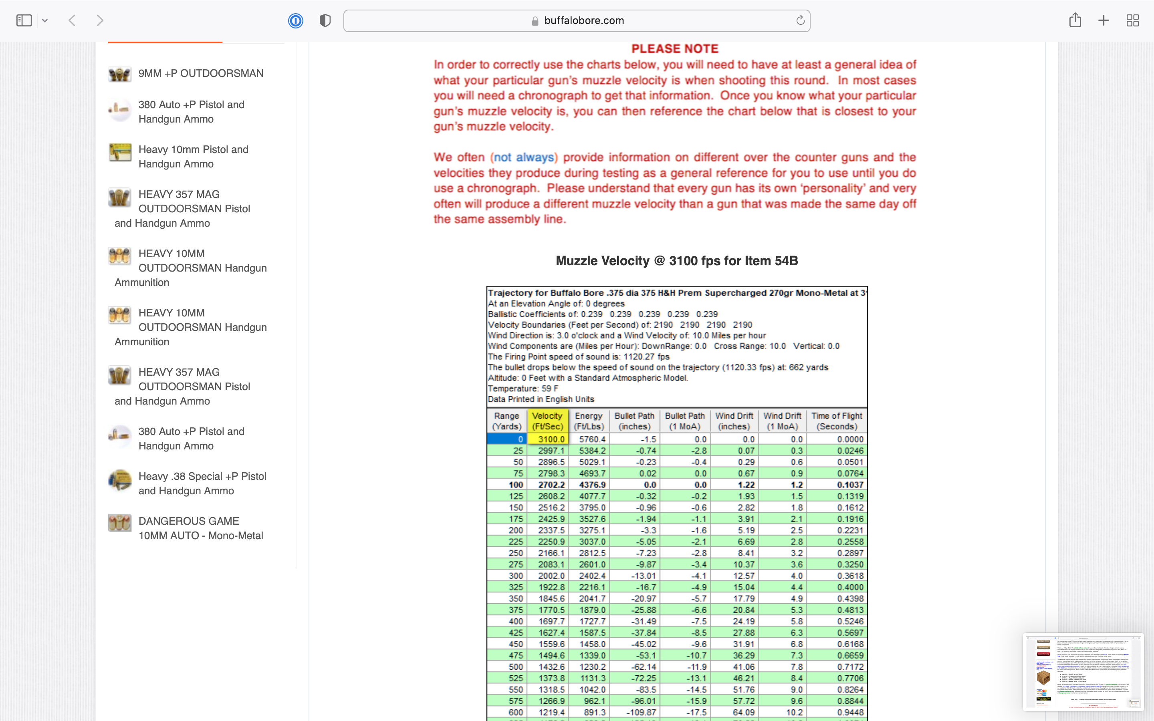Click the red PLEASE NOTE heading
The image size is (1154, 721).
pyautogui.click(x=675, y=48)
